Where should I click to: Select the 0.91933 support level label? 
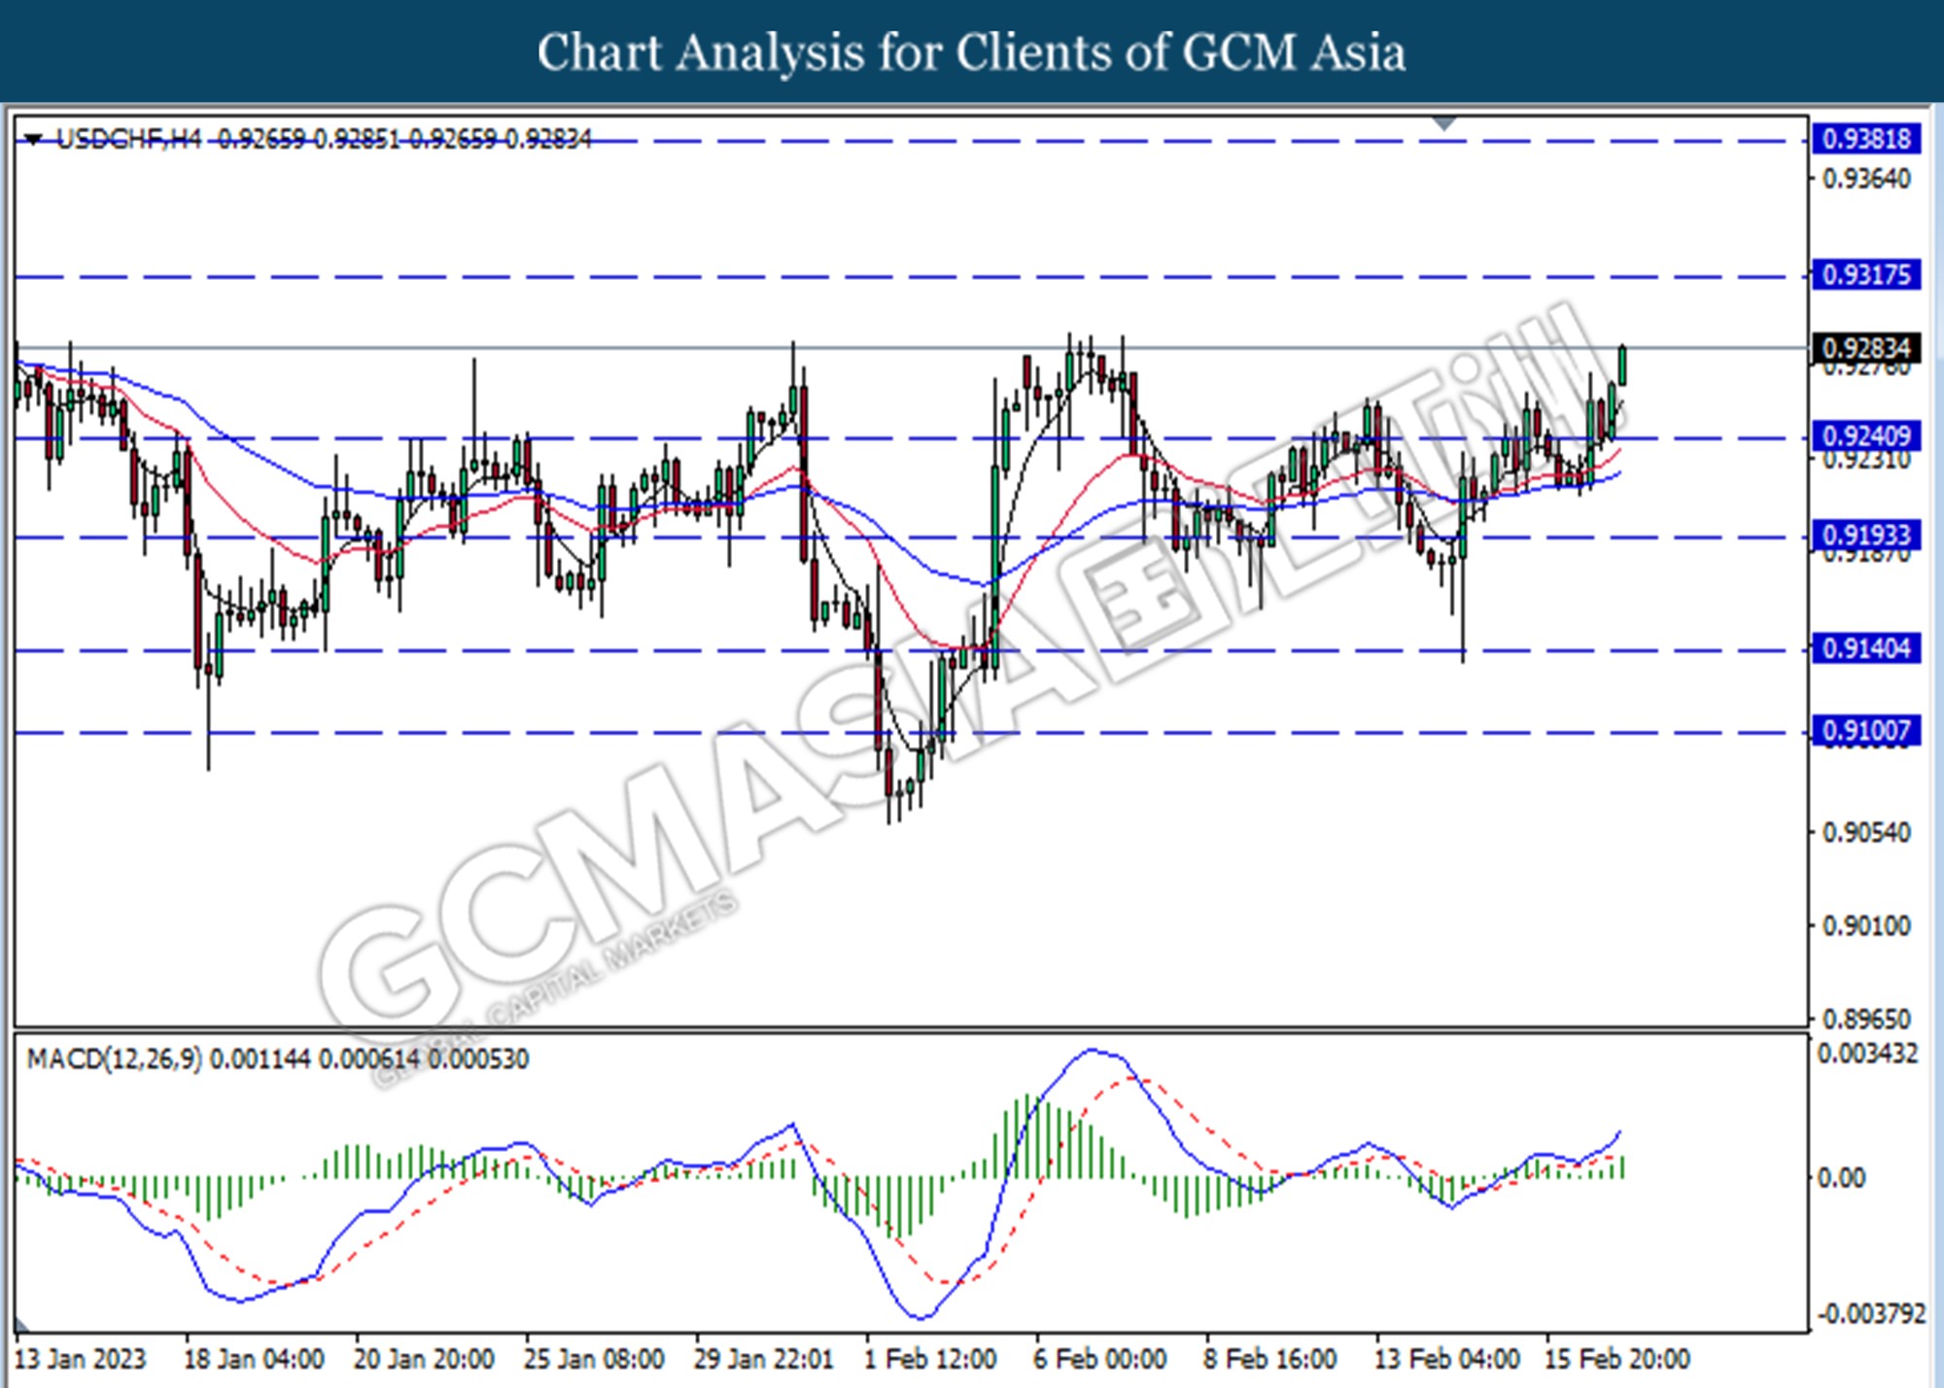[x=1865, y=536]
